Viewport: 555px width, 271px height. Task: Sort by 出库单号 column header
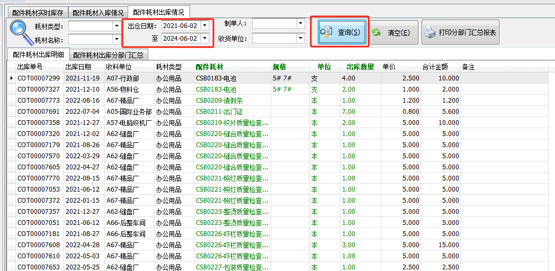pos(39,67)
